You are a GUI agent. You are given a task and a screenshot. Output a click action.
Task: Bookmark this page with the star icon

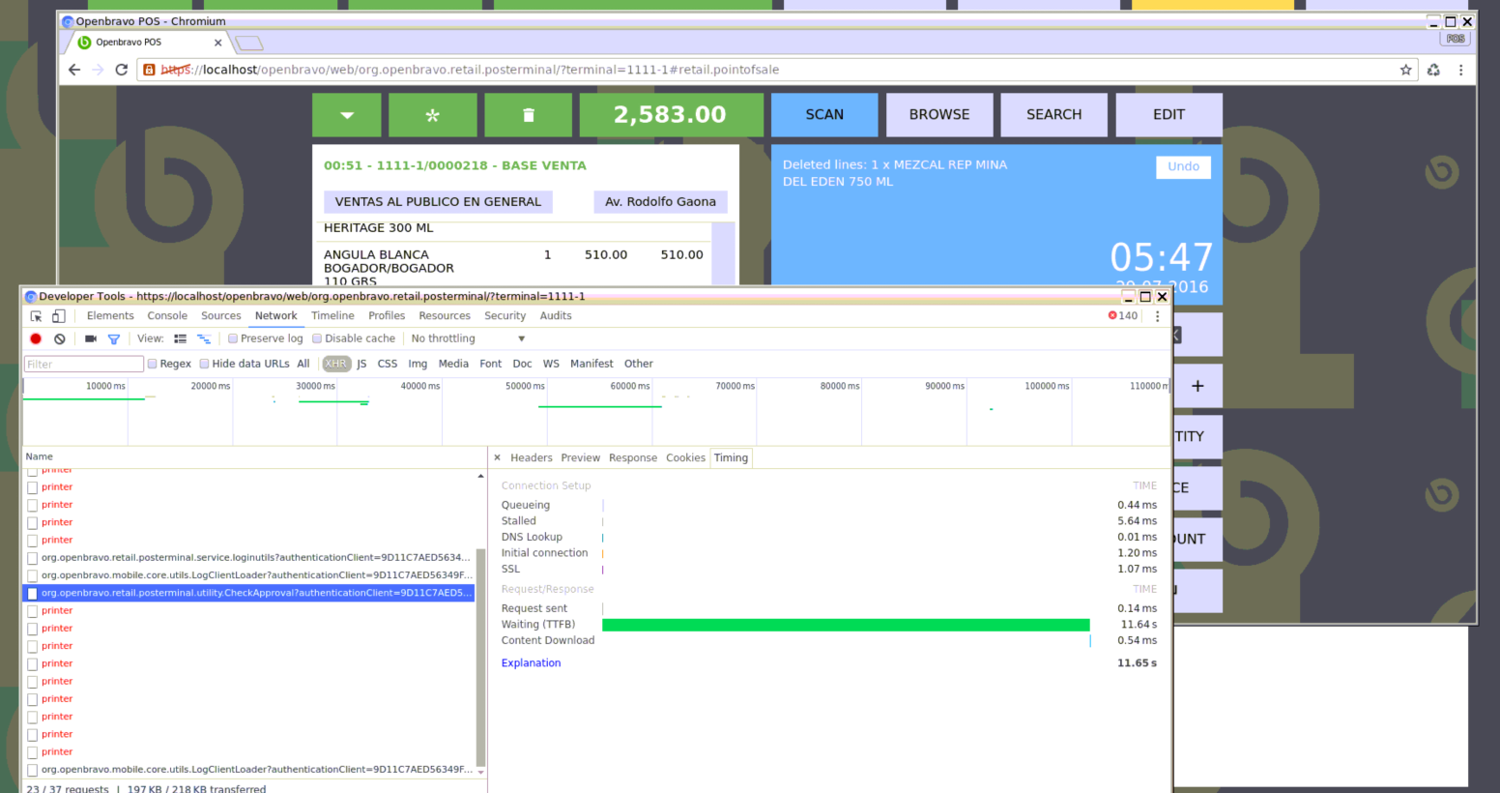pyautogui.click(x=1405, y=70)
